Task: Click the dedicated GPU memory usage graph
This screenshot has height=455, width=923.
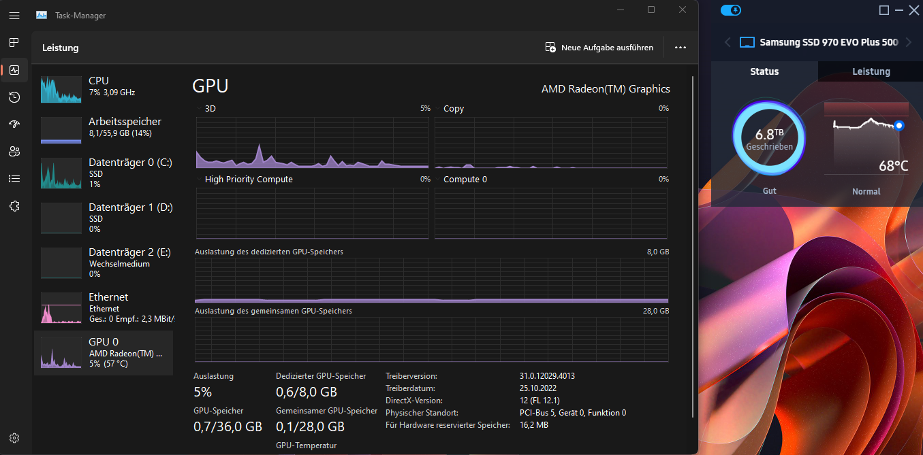Action: coord(432,280)
